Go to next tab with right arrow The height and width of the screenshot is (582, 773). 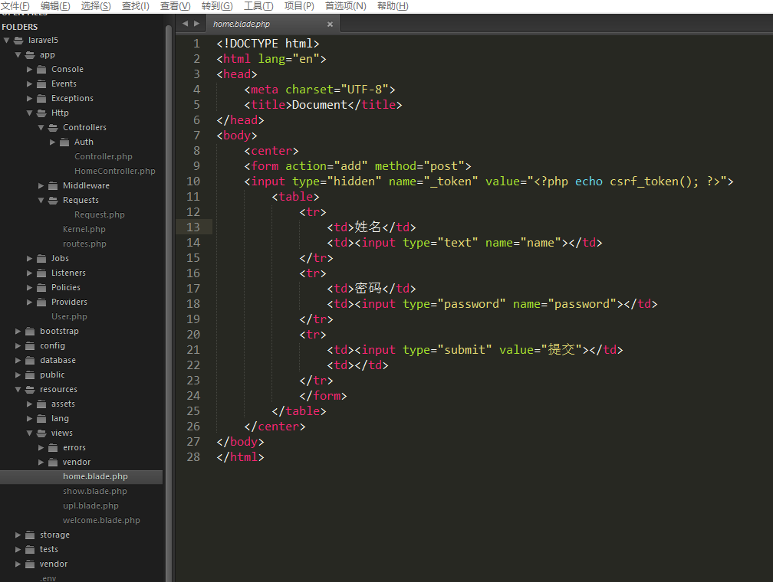click(x=196, y=23)
